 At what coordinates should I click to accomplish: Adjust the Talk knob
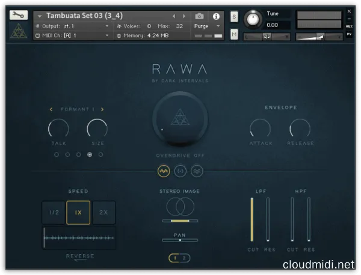58,128
